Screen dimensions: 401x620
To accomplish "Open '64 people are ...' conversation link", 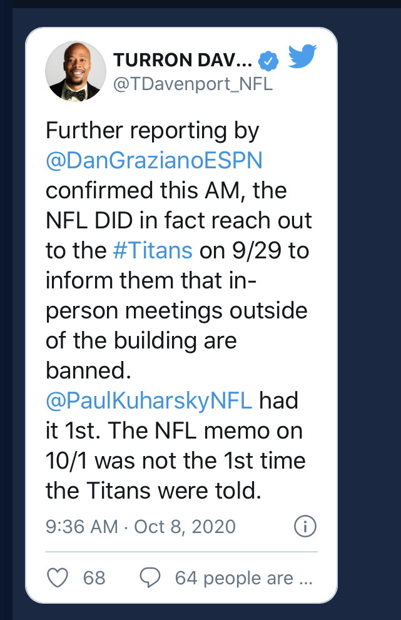I will point(244,578).
